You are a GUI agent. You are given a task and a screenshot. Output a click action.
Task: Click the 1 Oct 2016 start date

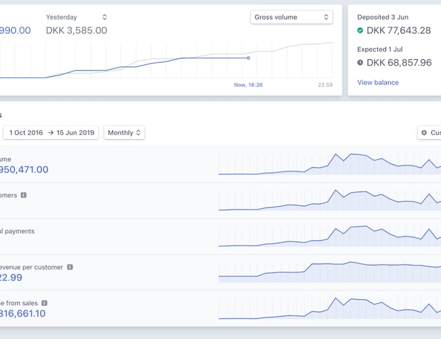pyautogui.click(x=26, y=133)
